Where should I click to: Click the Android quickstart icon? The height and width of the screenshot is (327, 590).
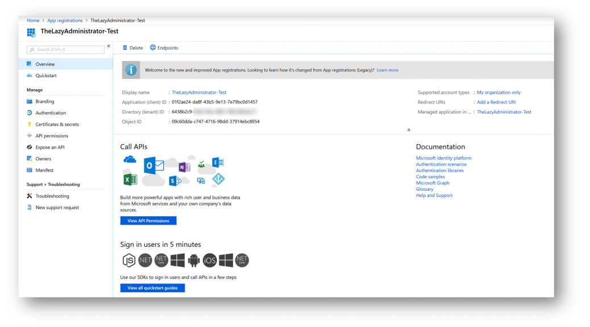[193, 260]
